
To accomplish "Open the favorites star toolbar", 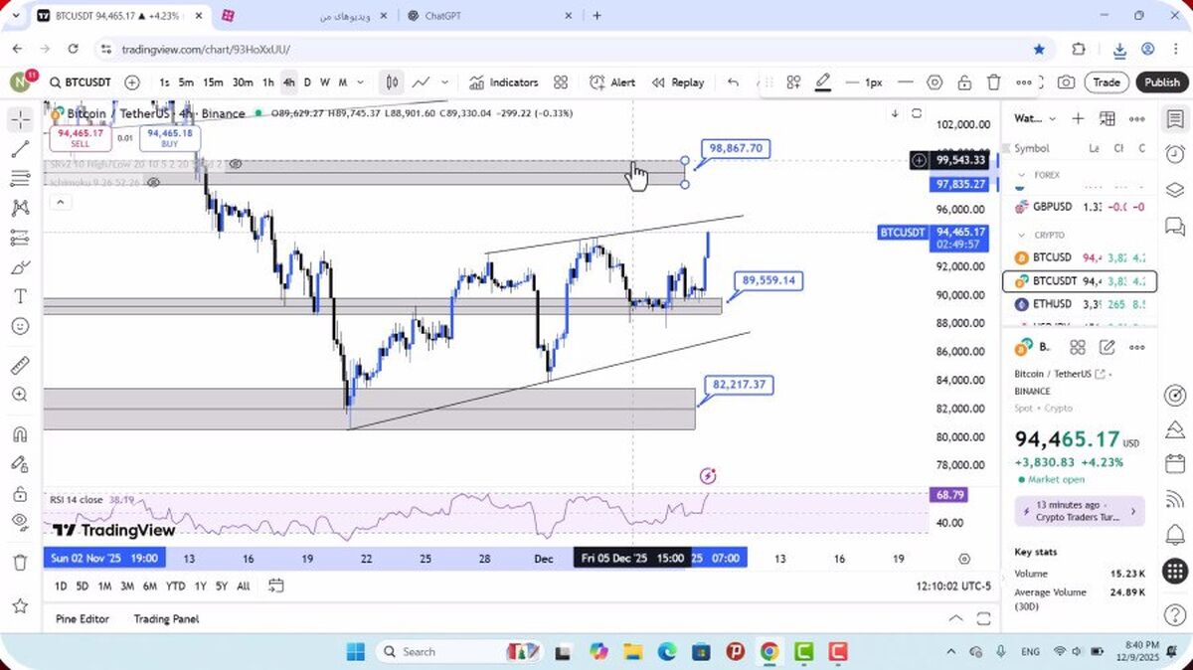I will coord(21,605).
